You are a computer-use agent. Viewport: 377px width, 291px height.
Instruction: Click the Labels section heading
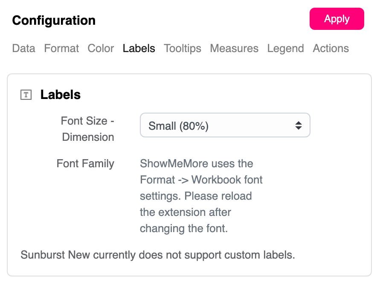(61, 95)
